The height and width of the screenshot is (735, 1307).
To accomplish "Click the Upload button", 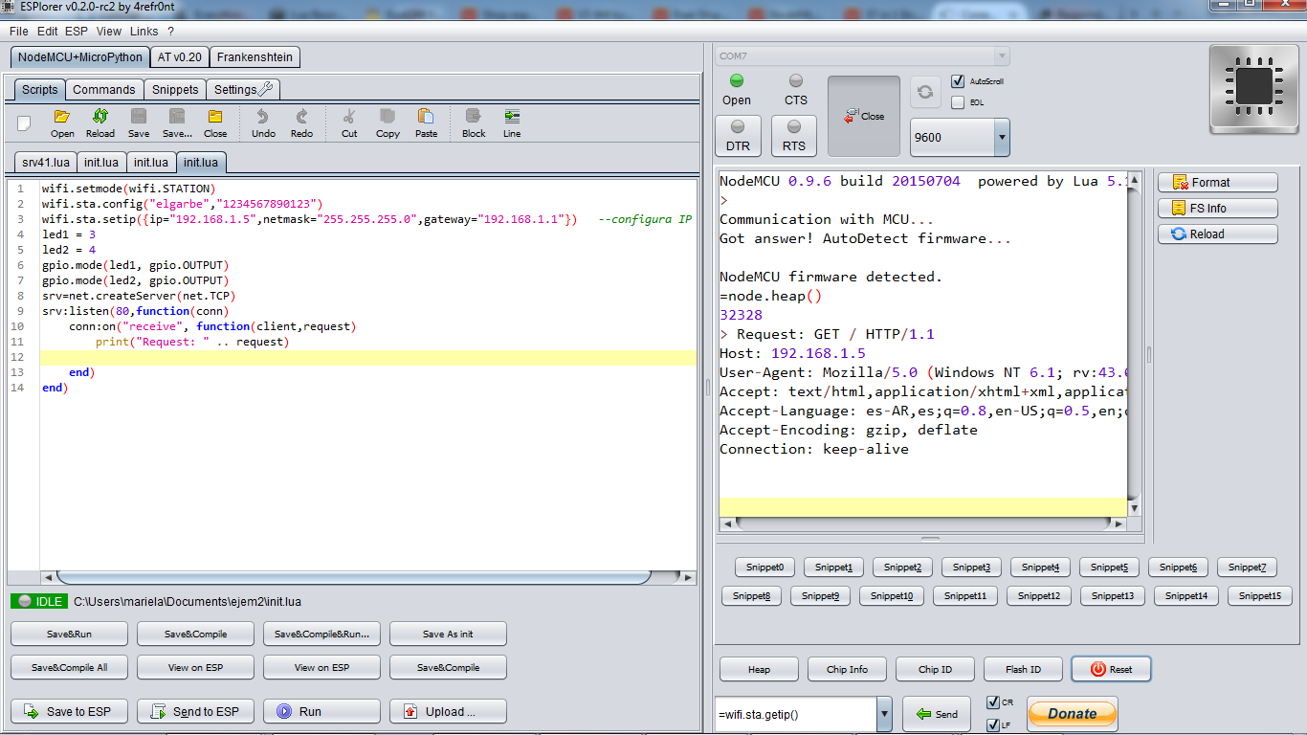I will click(x=448, y=711).
